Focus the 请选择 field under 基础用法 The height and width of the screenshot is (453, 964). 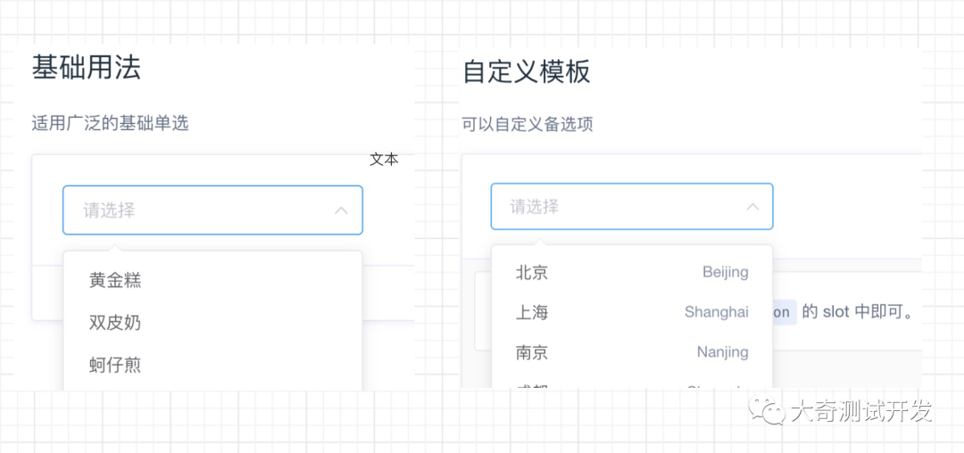(x=212, y=210)
